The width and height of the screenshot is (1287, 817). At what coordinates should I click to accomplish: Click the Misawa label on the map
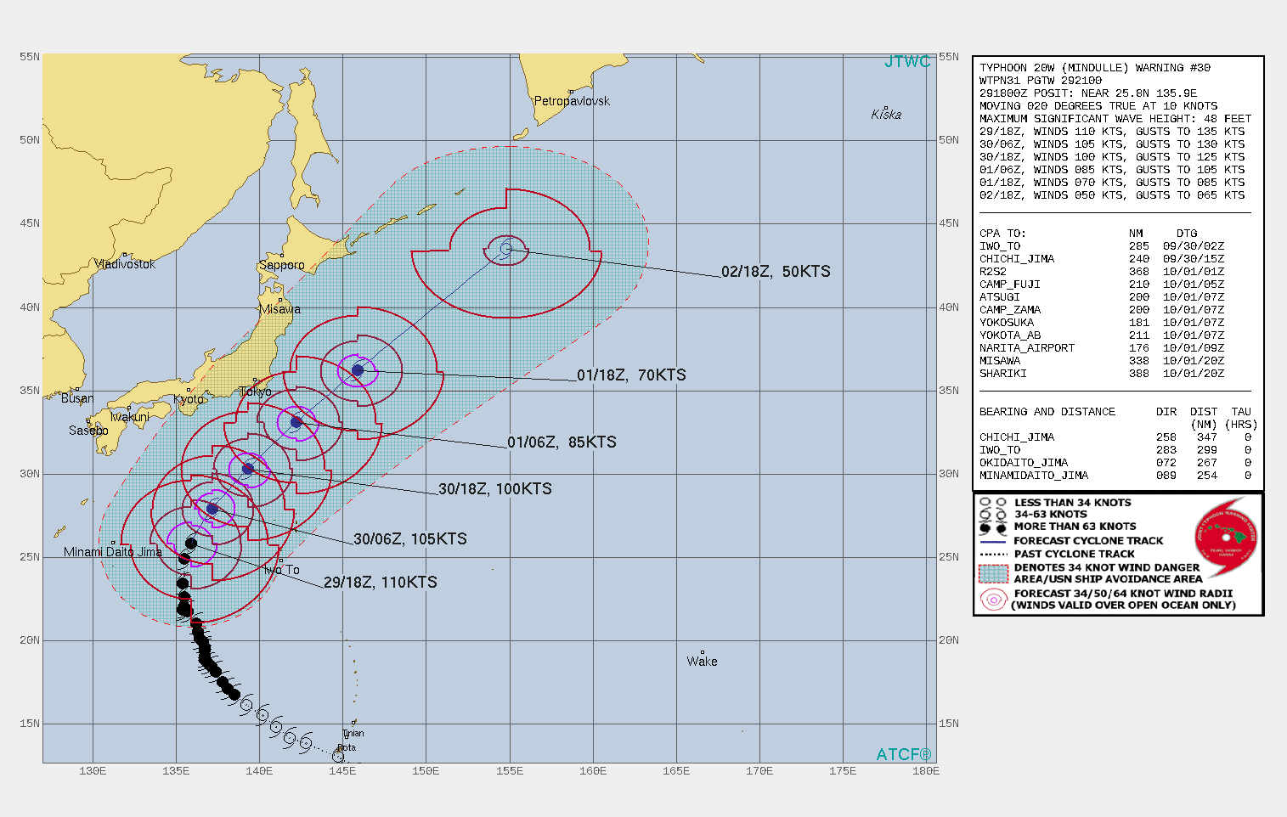coord(279,309)
